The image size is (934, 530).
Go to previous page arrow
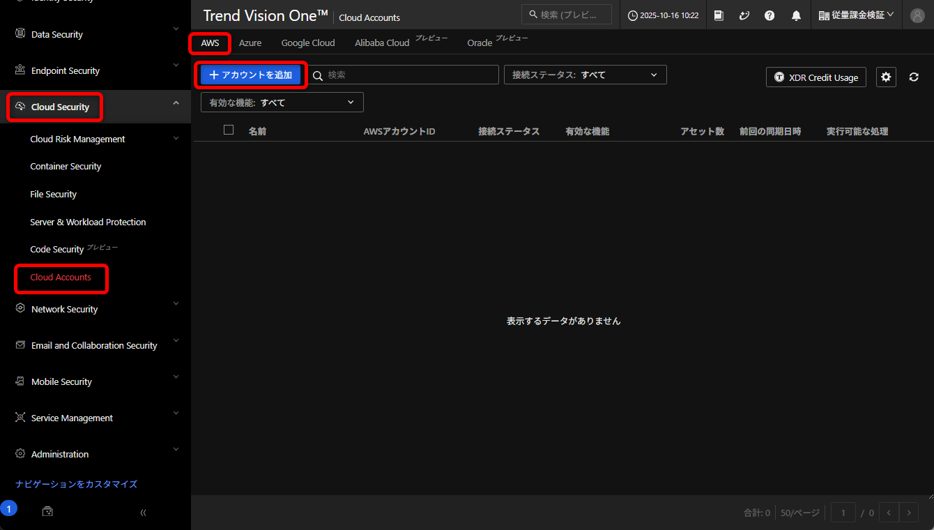click(x=889, y=513)
